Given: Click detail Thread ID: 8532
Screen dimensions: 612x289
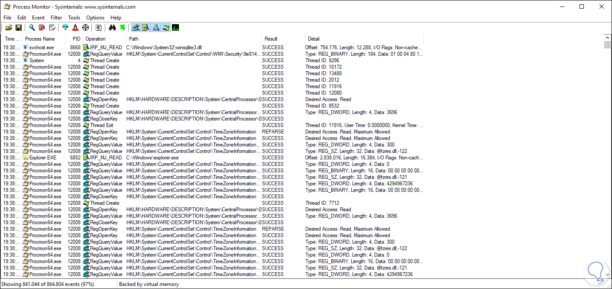Looking at the screenshot, I should pos(322,106).
